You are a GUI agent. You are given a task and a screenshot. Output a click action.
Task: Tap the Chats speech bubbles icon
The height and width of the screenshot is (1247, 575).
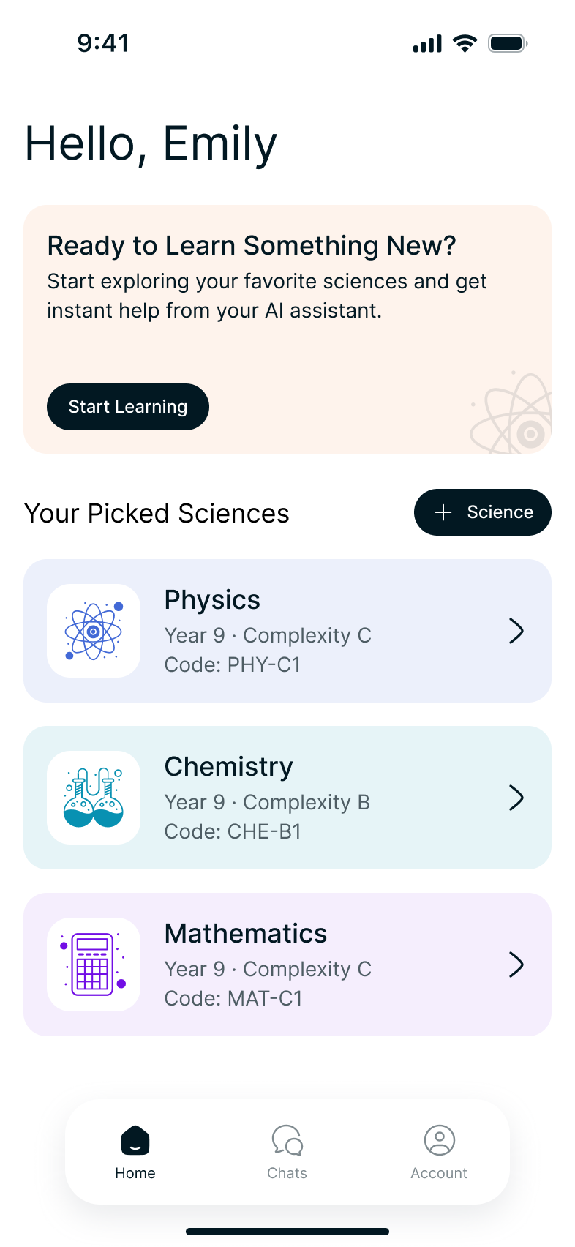click(x=287, y=1140)
